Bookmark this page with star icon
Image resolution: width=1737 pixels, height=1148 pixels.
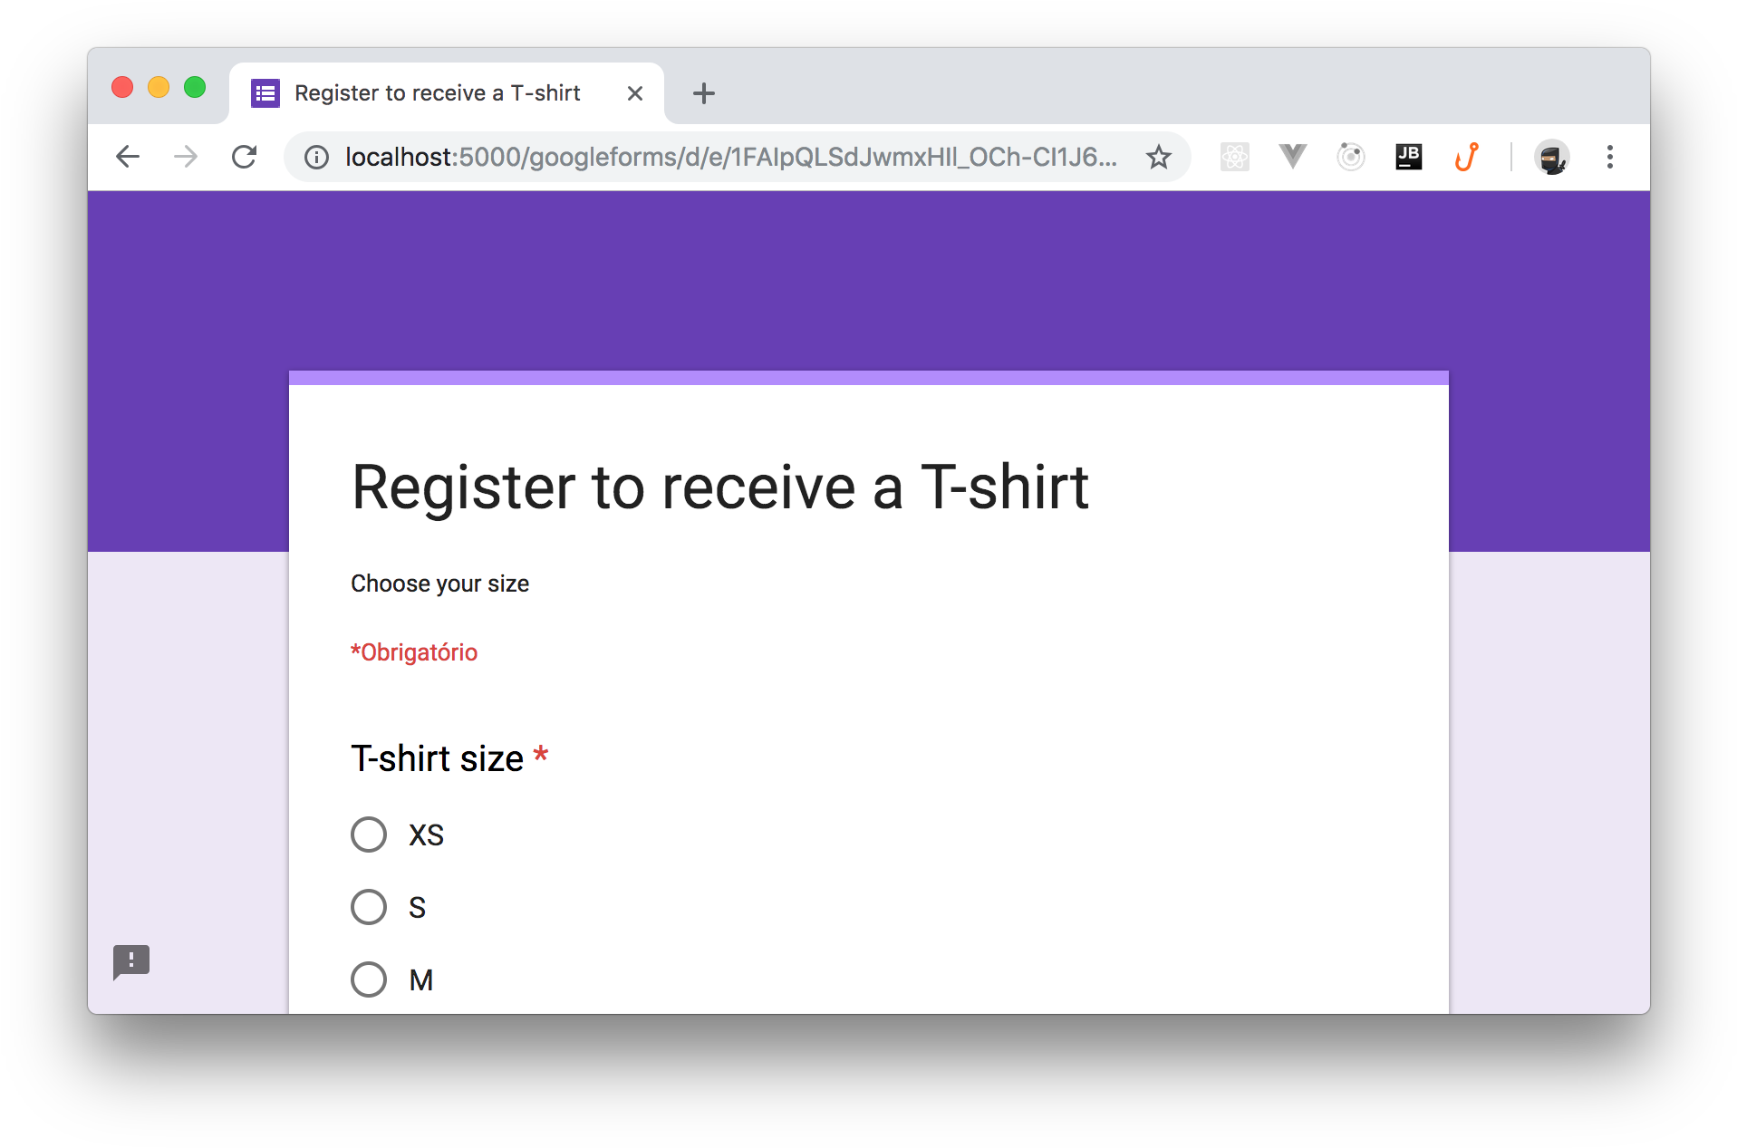1158,157
